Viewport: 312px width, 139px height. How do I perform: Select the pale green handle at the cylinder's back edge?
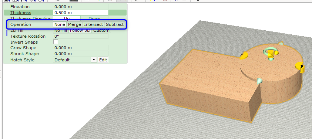click(281, 43)
